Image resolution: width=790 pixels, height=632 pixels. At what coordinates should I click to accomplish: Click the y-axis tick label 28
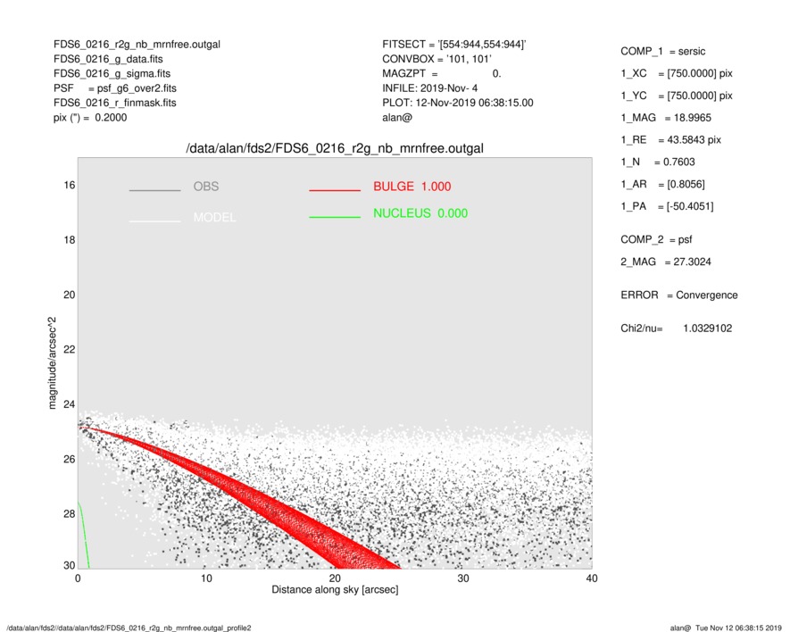click(x=70, y=514)
